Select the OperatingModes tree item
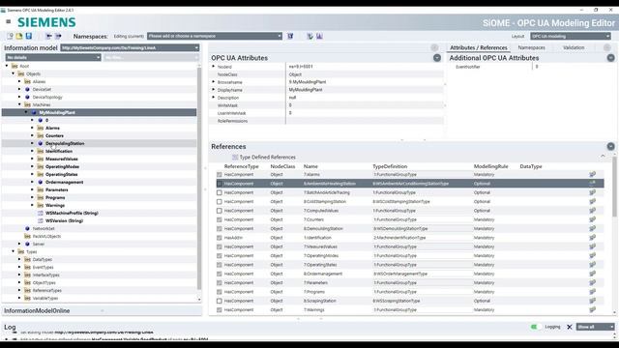619x348 pixels. [62, 167]
